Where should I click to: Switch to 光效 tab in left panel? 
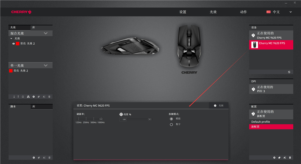pyautogui.click(x=19, y=28)
